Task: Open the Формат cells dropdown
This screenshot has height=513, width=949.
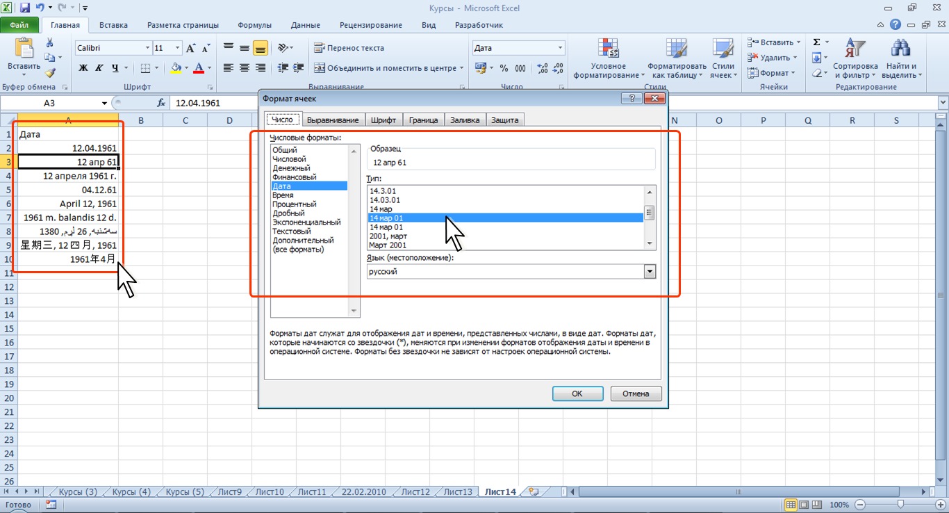Action: point(771,73)
